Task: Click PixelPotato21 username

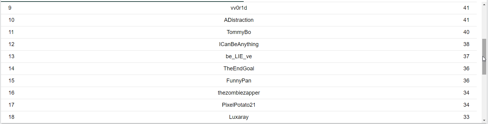Action: (239, 105)
